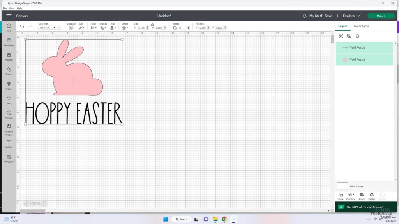The image size is (399, 224).
Task: Click the Y position field
Action: tap(219, 28)
